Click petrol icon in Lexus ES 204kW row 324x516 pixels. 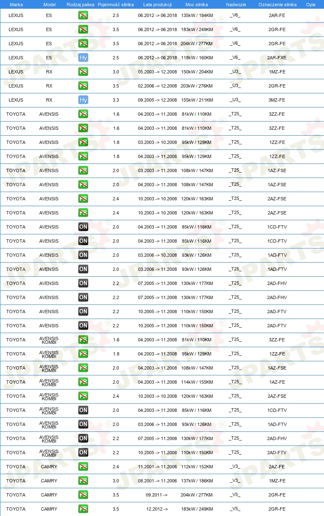tap(83, 44)
